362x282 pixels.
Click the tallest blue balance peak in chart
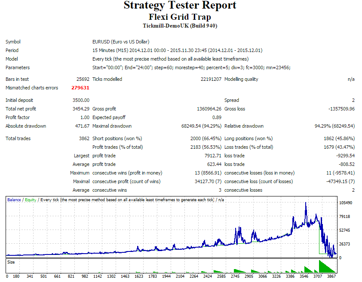point(306,203)
